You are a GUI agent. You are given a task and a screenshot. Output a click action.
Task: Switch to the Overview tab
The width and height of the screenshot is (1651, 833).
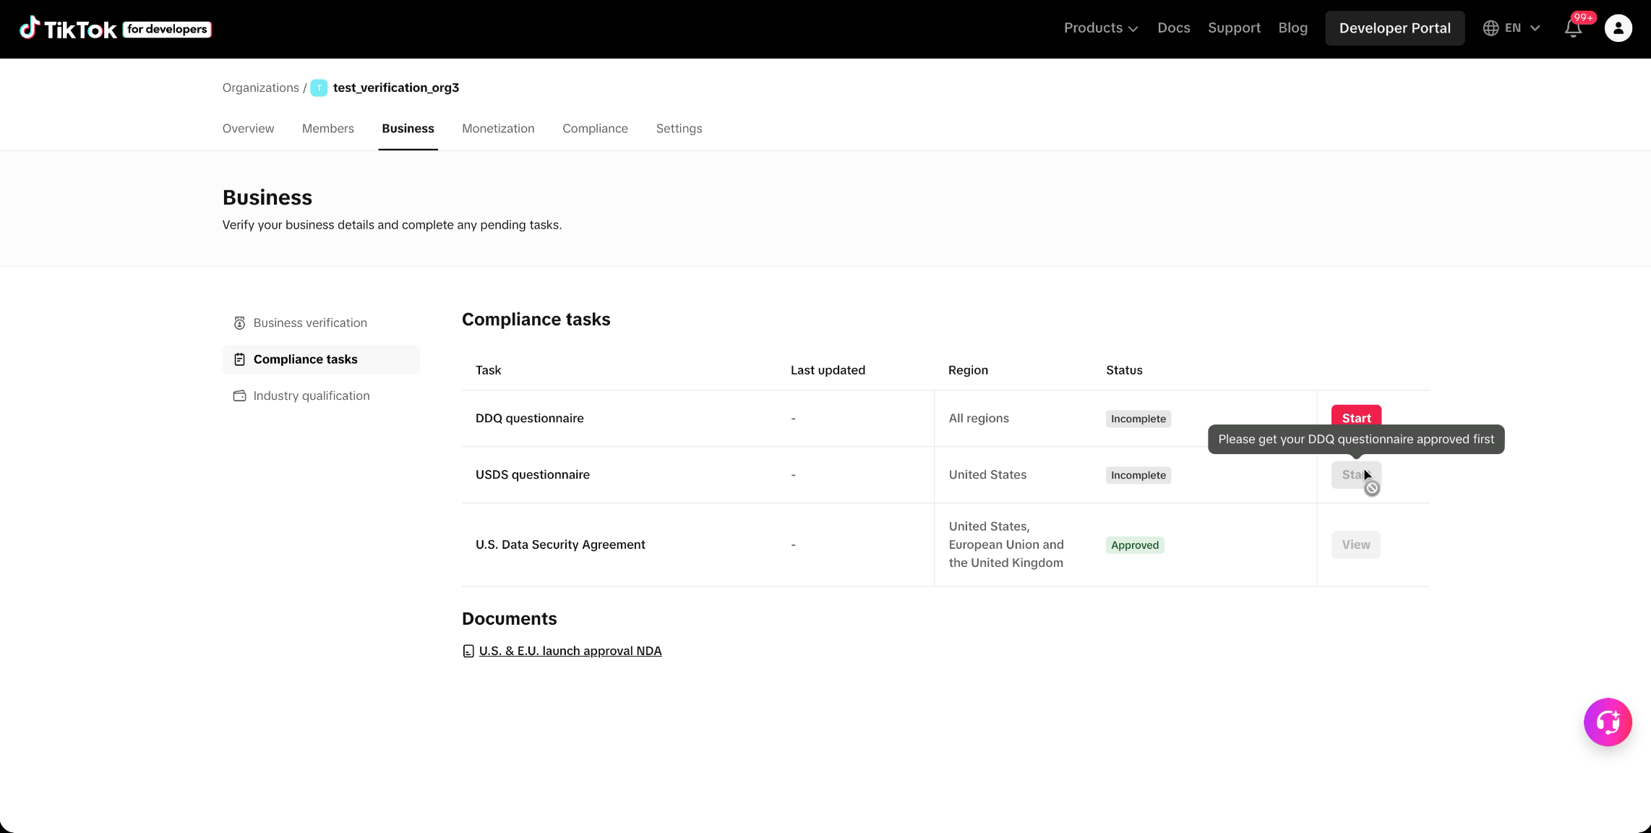tap(248, 129)
